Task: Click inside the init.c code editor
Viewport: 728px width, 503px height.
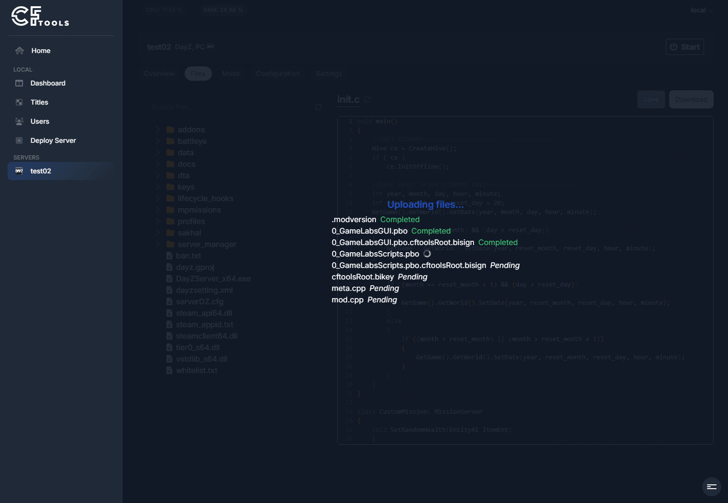Action: tap(525, 280)
